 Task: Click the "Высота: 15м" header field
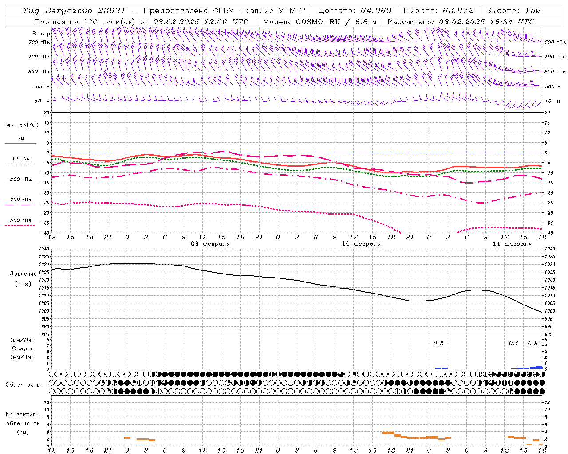(513, 11)
